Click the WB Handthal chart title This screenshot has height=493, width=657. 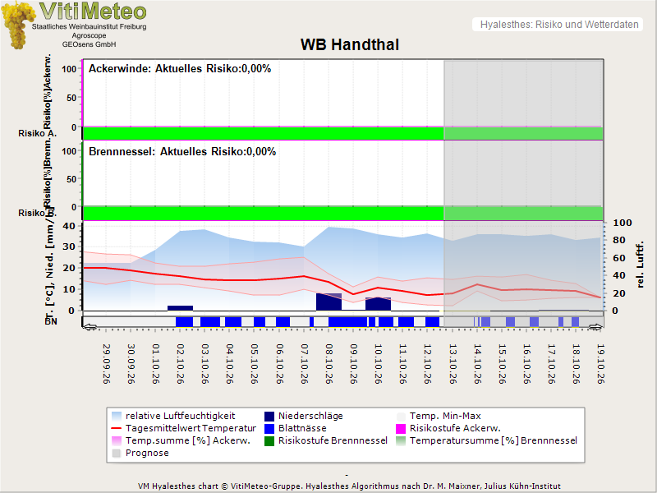click(350, 45)
